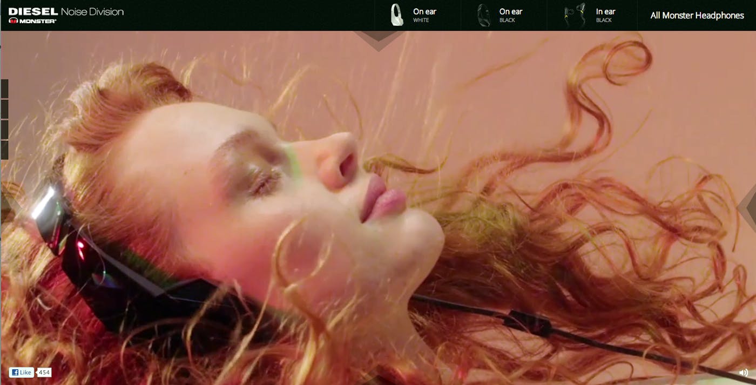The width and height of the screenshot is (756, 385).
Task: Click the DIESEL logo
Action: click(x=33, y=11)
